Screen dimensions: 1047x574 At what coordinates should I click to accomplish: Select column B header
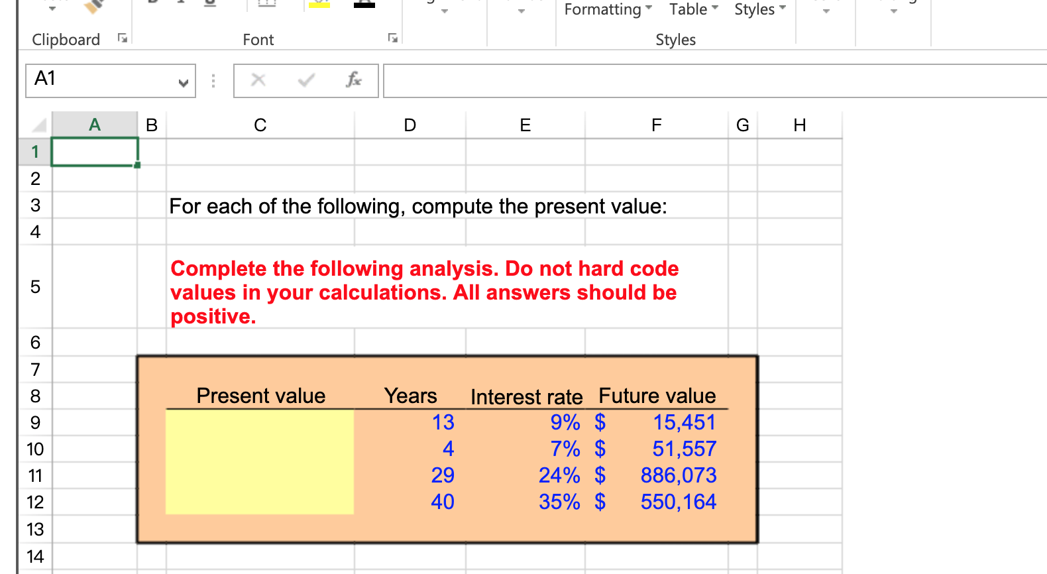pos(152,125)
